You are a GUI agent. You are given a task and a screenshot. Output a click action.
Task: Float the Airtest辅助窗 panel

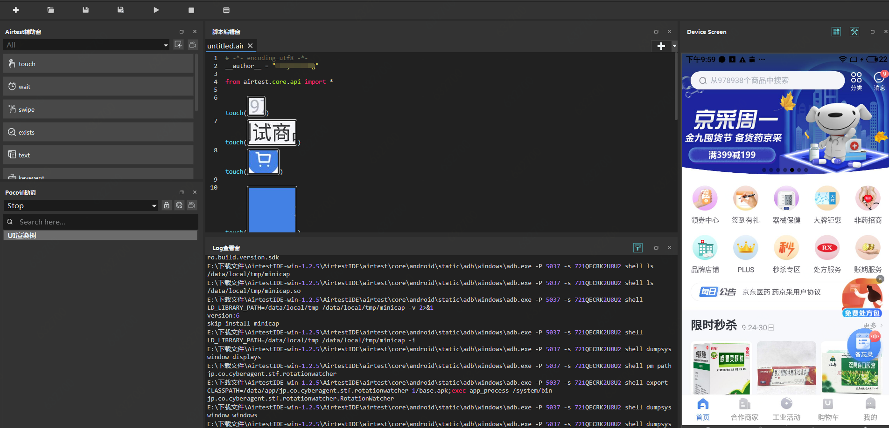tap(182, 32)
